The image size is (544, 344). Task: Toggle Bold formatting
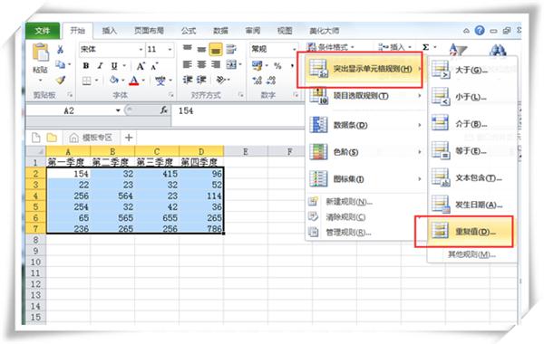coord(86,65)
